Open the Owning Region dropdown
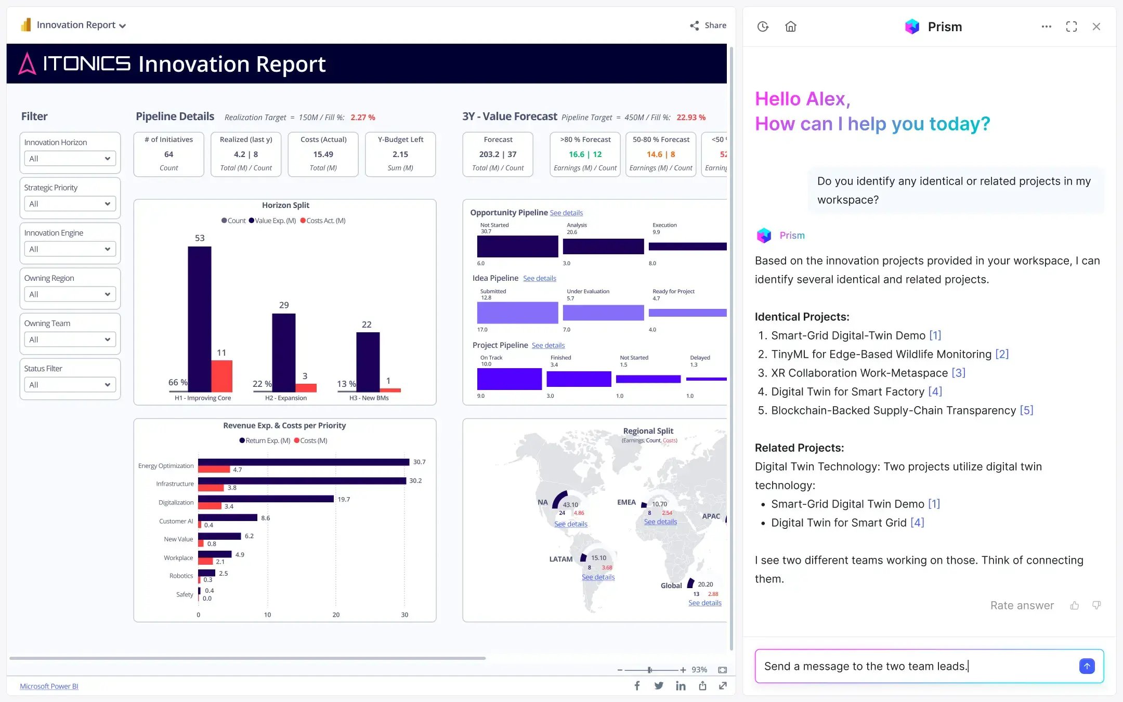 [x=70, y=294]
